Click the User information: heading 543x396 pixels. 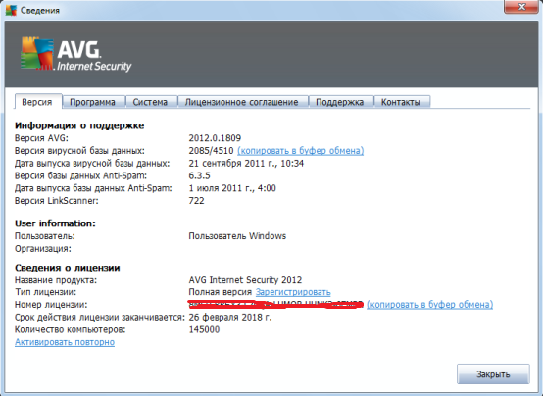tap(55, 223)
